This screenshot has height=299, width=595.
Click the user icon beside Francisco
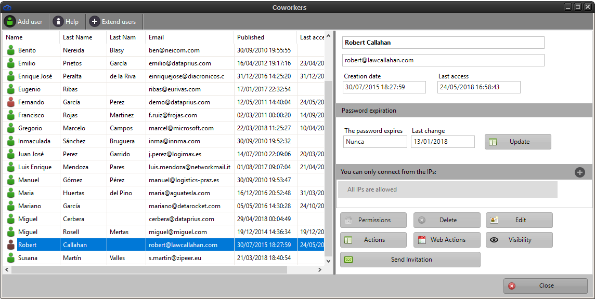point(11,115)
